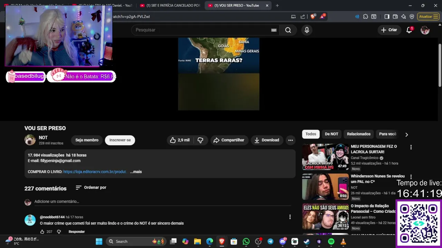Open Brave Rewards triangle icon

click(x=323, y=17)
